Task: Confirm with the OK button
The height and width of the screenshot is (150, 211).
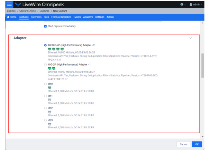Action: point(197,144)
